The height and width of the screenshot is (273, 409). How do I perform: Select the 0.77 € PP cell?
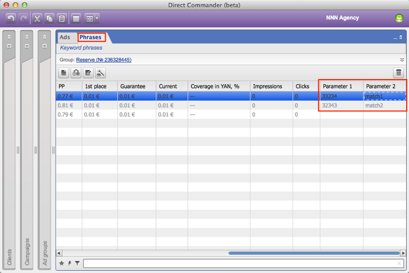pos(69,96)
